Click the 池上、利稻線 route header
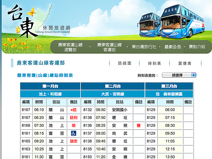The image size is (212, 159). [x=50, y=94]
